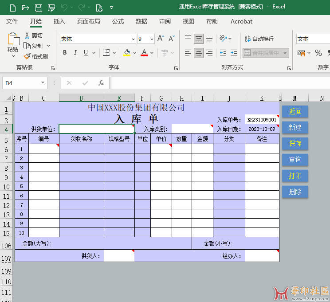Screen dimensions: 330x302
Task: Open the 粘贴 paste options dropdown arrow
Action: tap(13, 56)
